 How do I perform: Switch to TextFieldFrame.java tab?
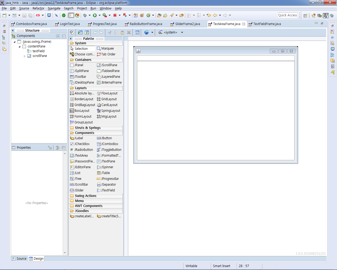click(264, 24)
